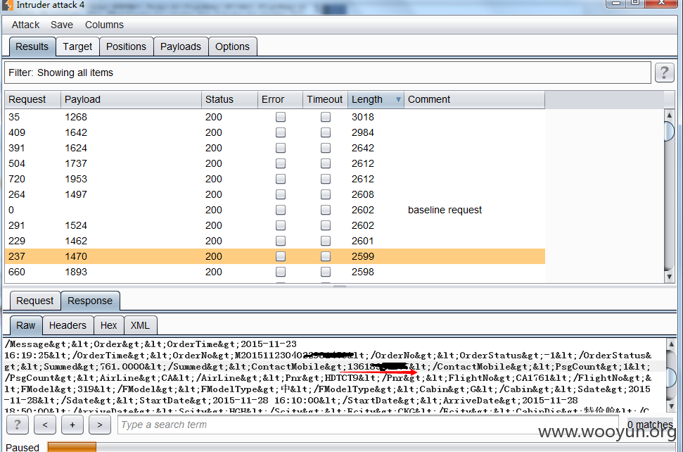Switch to the Payloads tab
Screen dimensions: 683x452
(181, 46)
